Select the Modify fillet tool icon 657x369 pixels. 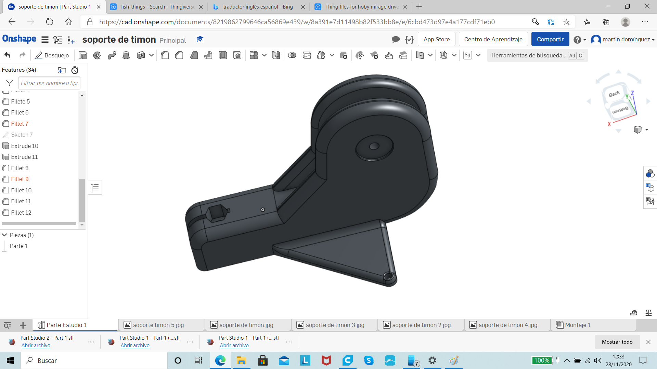(x=360, y=55)
